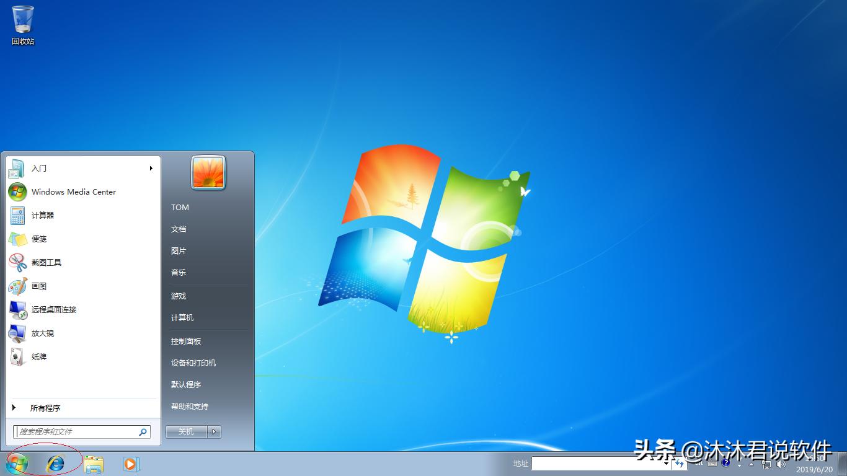Open 所有程序 (All Programs)
847x476 pixels.
(45, 408)
